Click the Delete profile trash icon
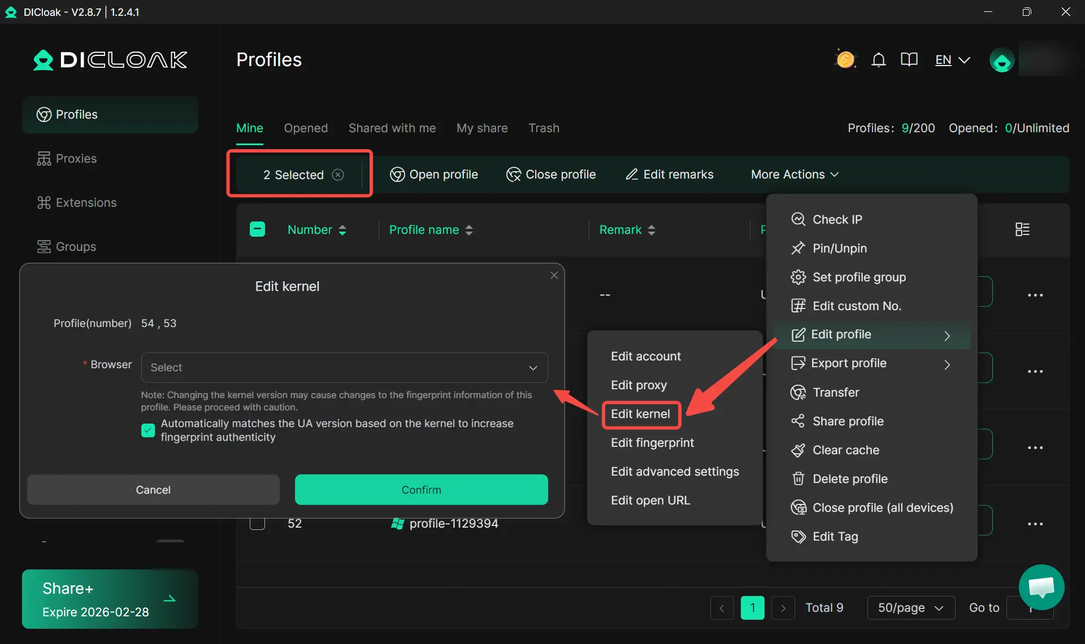This screenshot has width=1085, height=644. (x=798, y=479)
